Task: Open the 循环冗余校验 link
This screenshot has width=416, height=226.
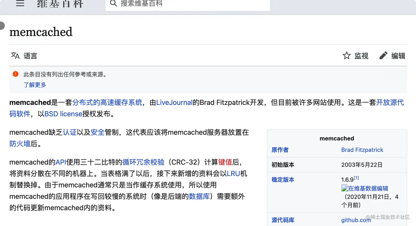Action: (x=143, y=162)
